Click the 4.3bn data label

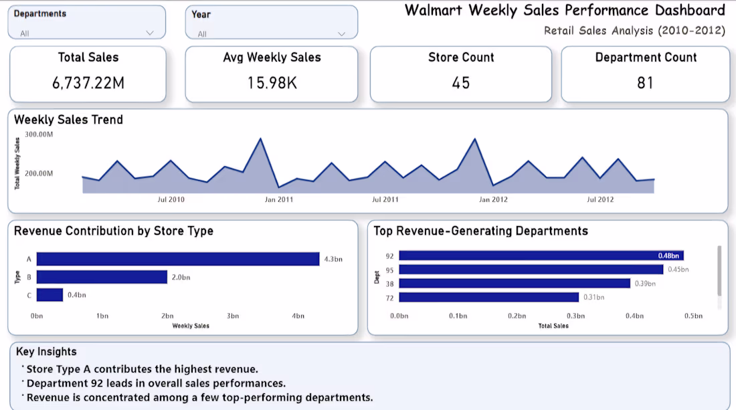pyautogui.click(x=333, y=259)
